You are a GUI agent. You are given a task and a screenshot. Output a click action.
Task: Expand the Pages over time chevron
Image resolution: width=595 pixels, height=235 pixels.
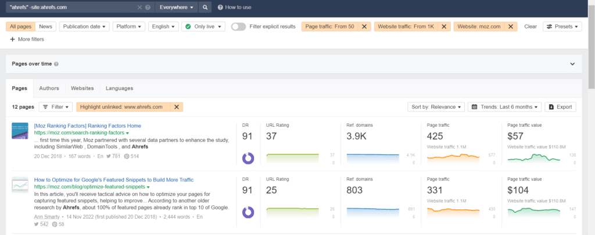point(572,64)
